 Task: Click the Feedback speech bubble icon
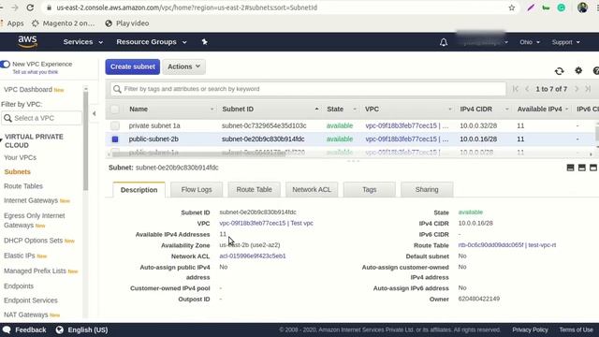point(7,330)
